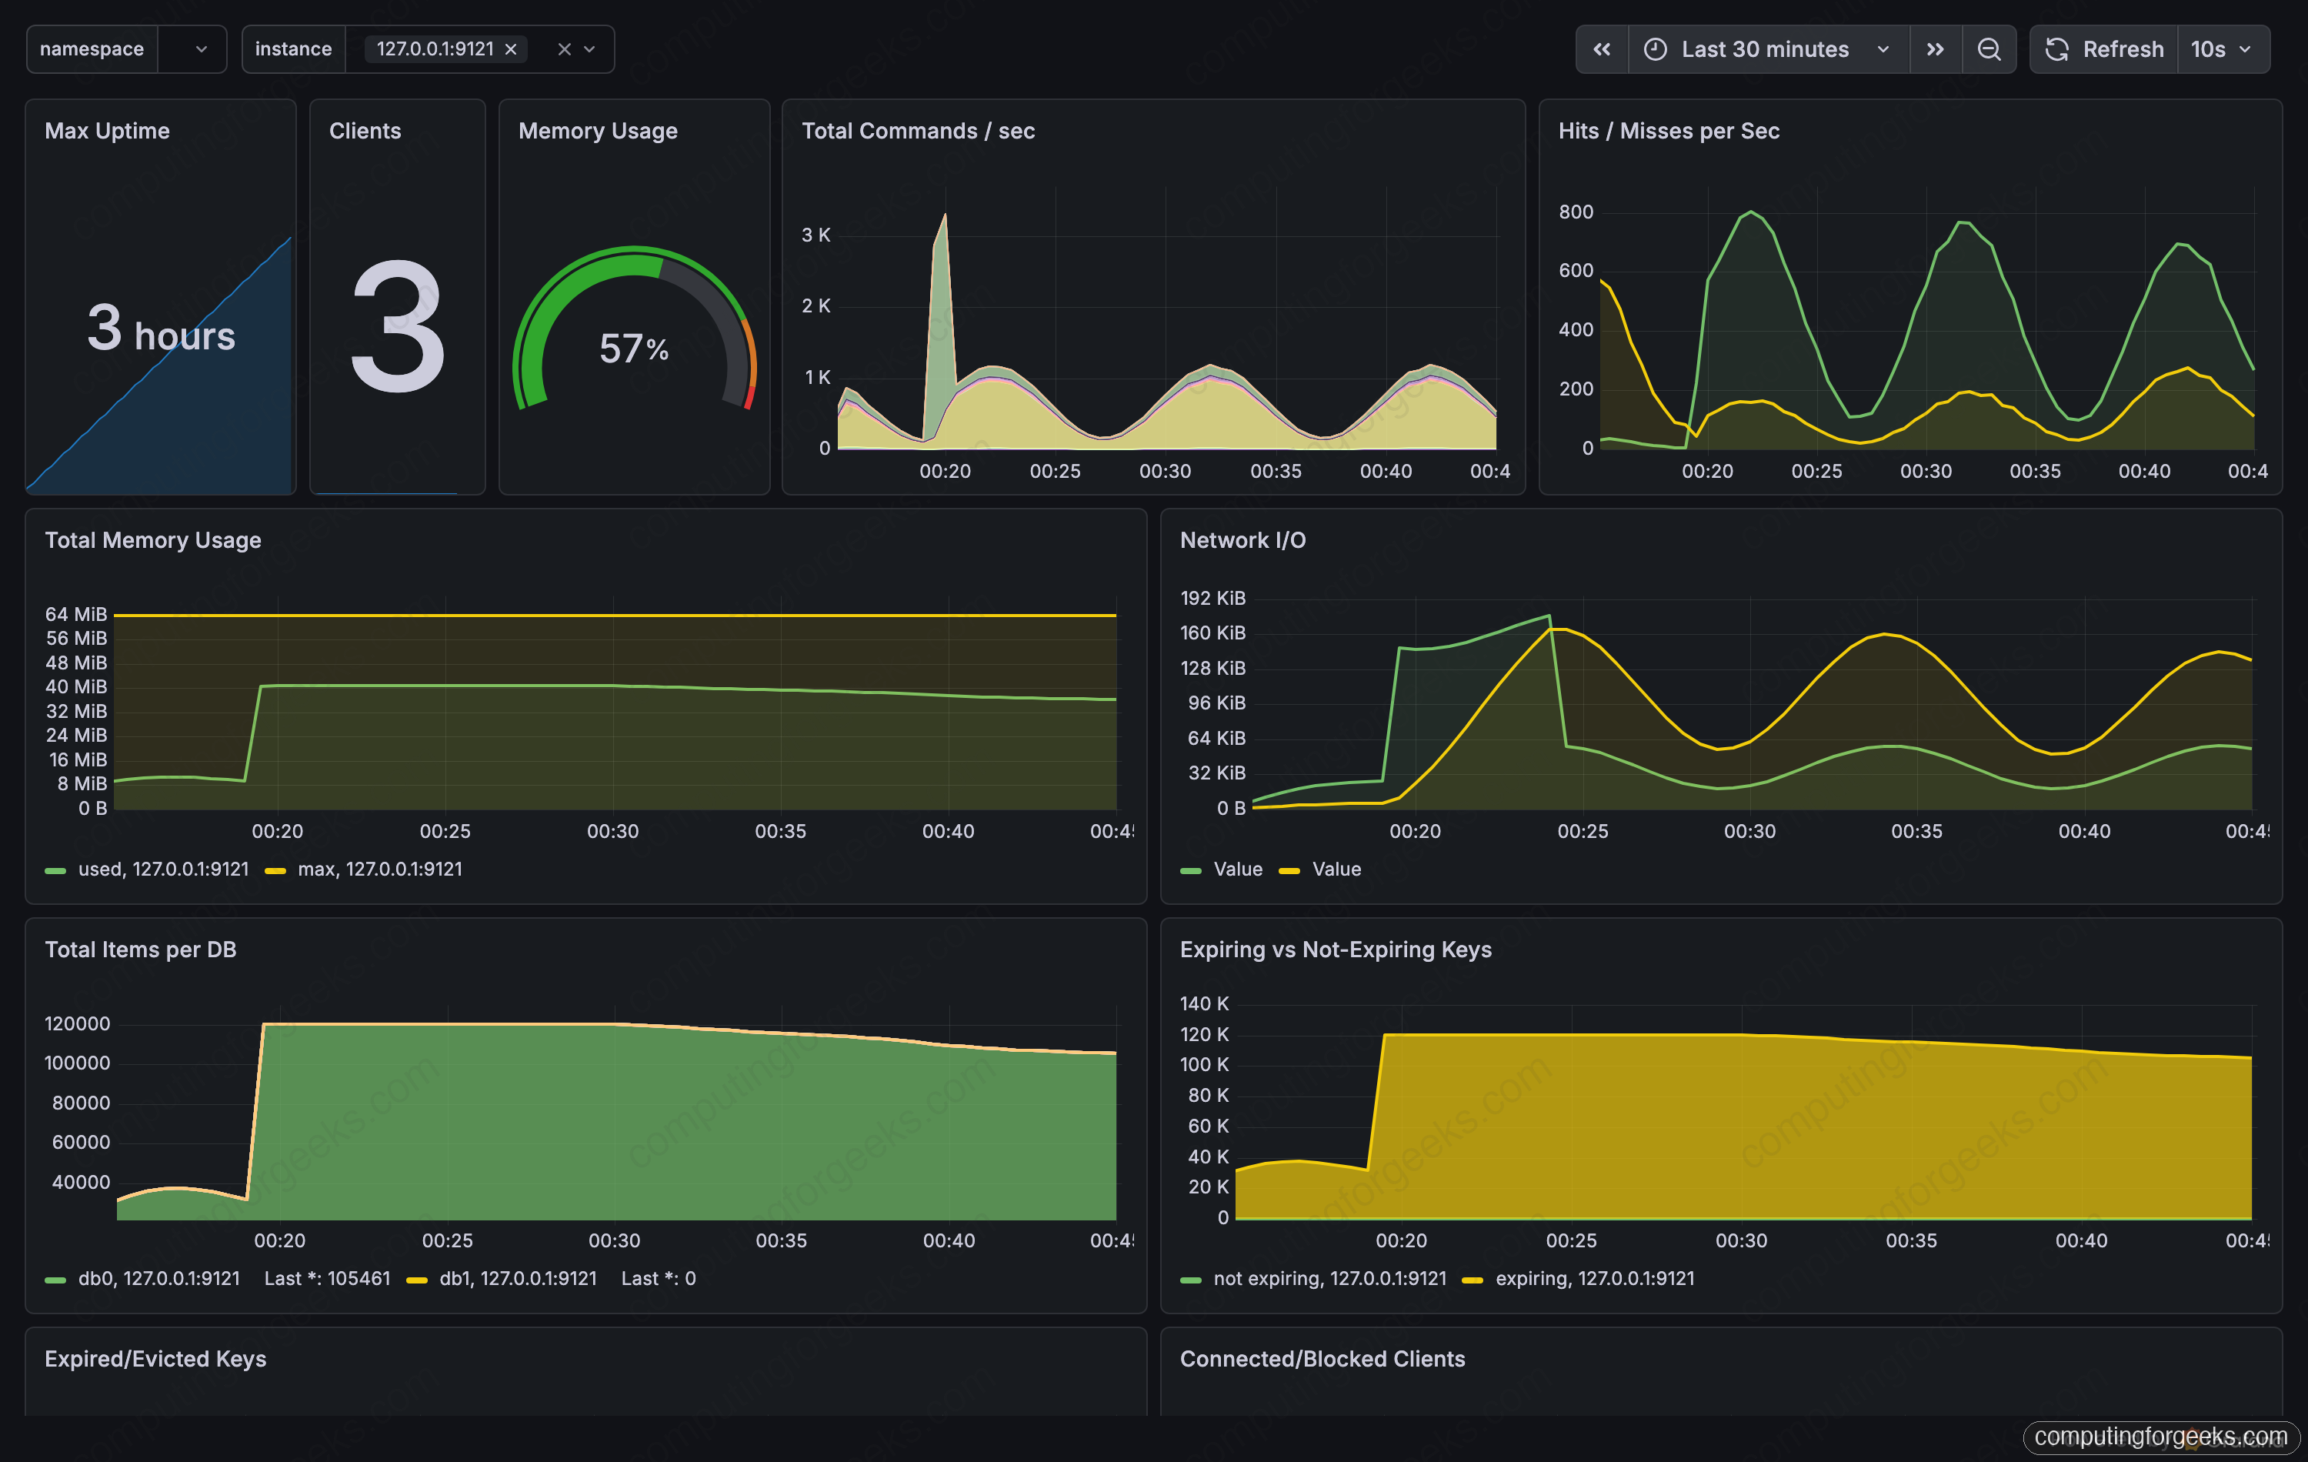Toggle 'db1, 127.0.0.1:9121' legend series
The image size is (2308, 1462).
[518, 1278]
